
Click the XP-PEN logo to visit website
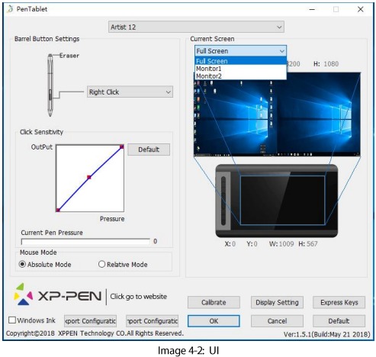(x=57, y=295)
